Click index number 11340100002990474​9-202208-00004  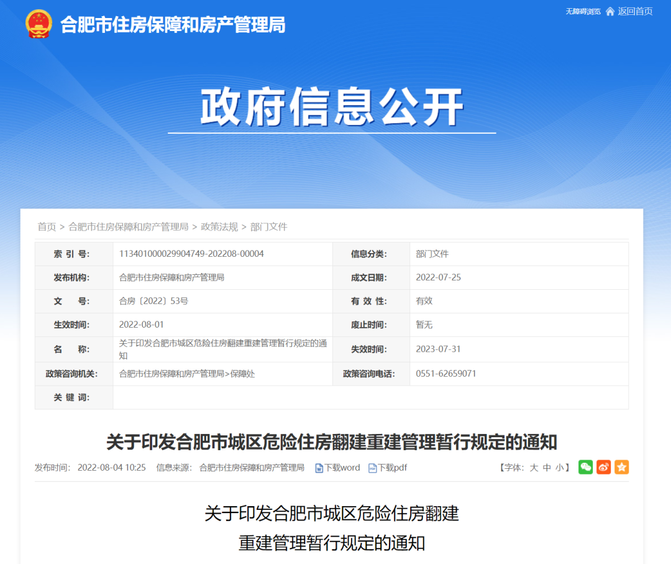pyautogui.click(x=191, y=254)
